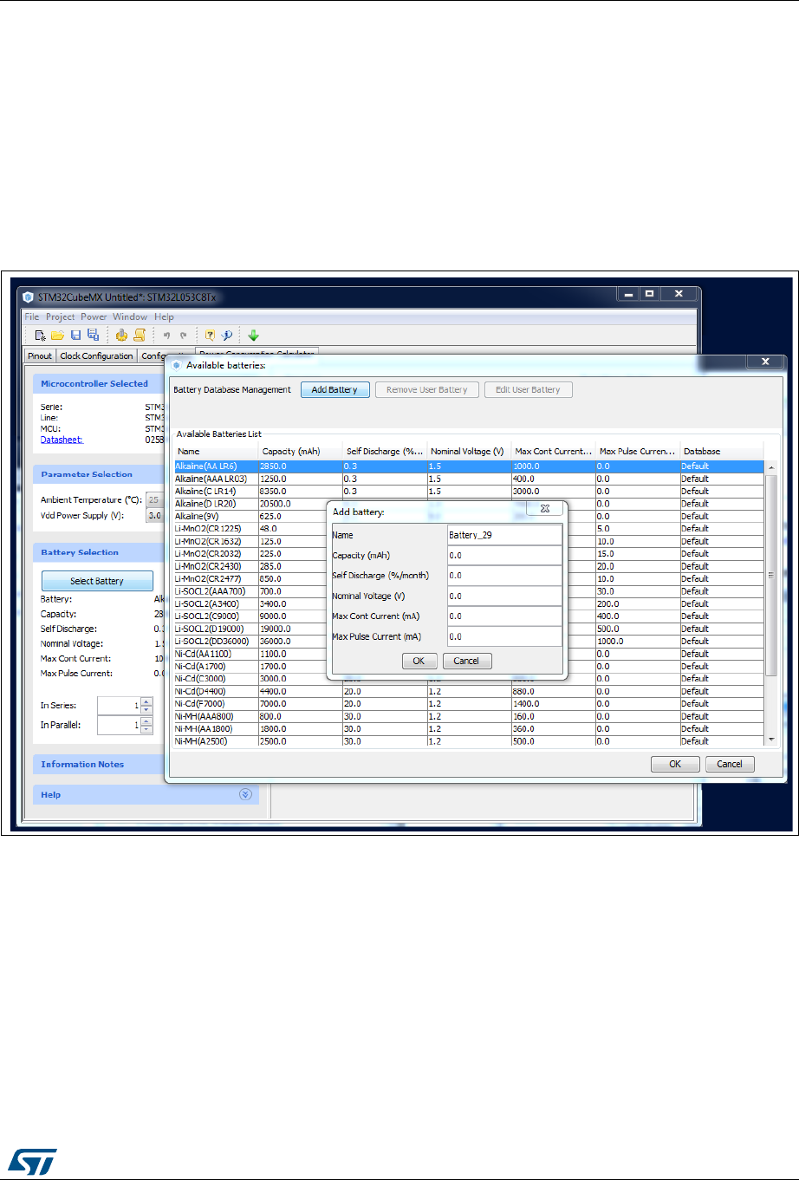Click the Generate Code gear icon
The width and height of the screenshot is (799, 1180).
121,336
